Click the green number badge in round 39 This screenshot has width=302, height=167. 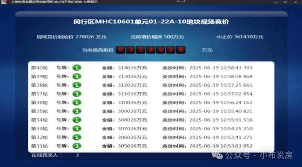pyautogui.click(x=77, y=76)
